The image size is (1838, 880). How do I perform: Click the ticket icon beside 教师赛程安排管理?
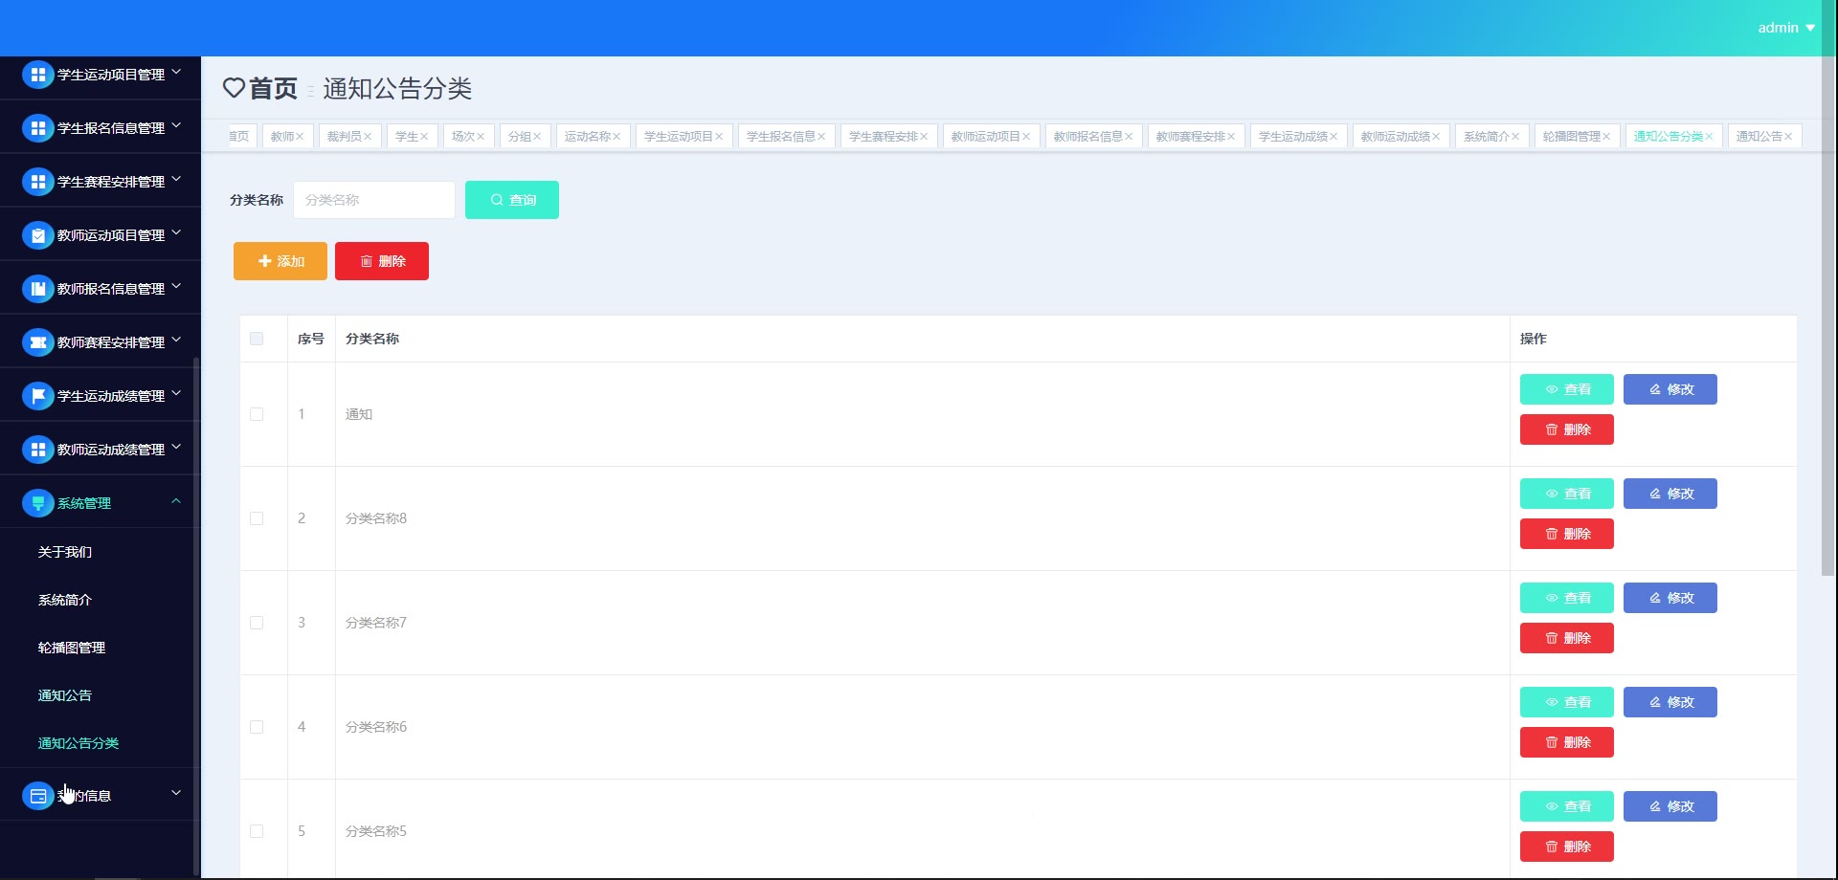coord(37,342)
